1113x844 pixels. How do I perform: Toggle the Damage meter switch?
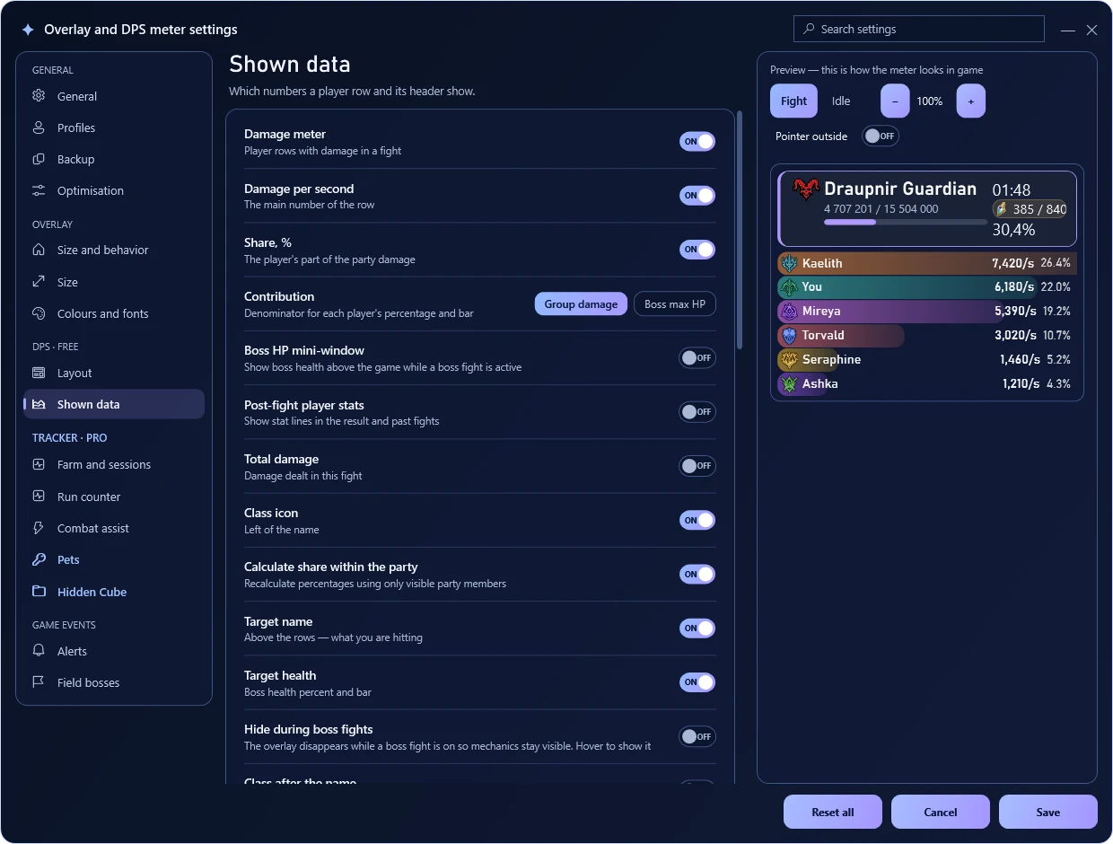(697, 141)
